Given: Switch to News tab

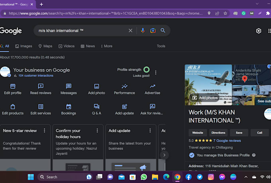Looking at the screenshot, I should click(88, 46).
